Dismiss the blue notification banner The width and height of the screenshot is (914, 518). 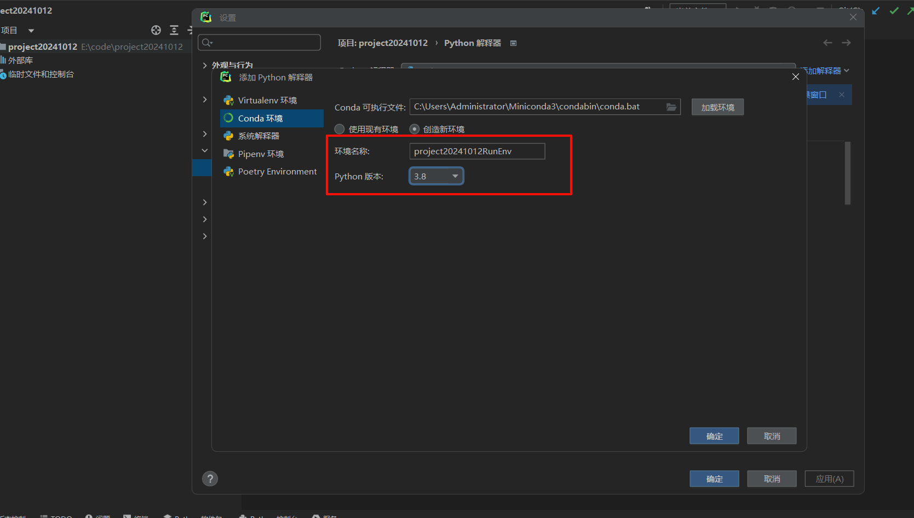[x=842, y=95]
